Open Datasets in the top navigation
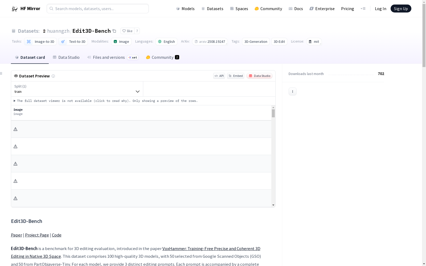Image resolution: width=426 pixels, height=266 pixels. (x=212, y=9)
